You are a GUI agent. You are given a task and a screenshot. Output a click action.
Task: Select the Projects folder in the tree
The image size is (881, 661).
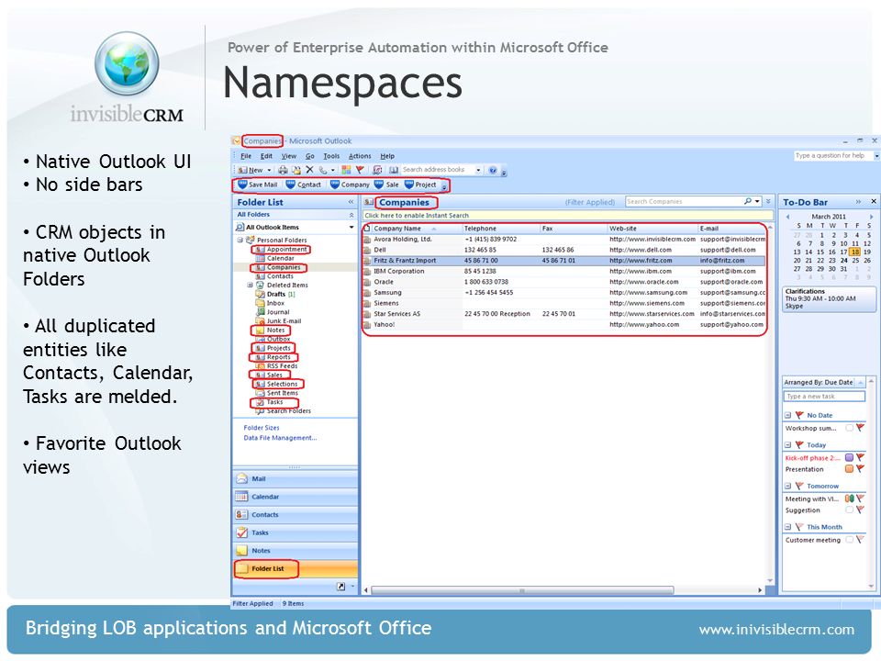(x=279, y=348)
